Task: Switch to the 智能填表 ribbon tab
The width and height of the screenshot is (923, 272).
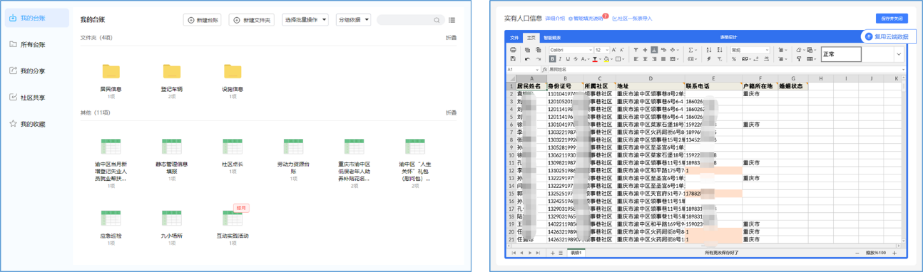Action: tap(552, 38)
